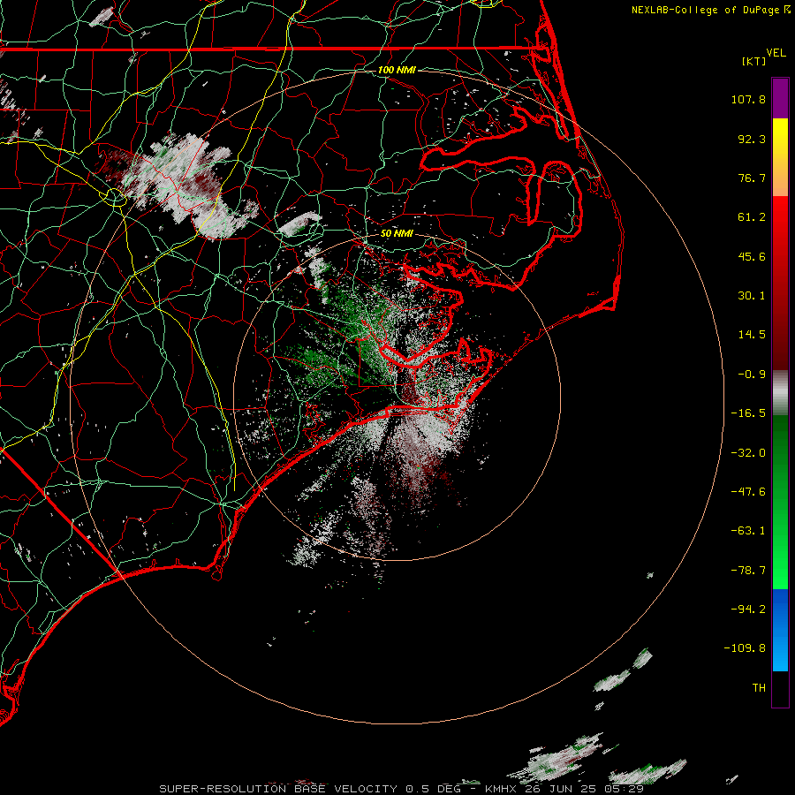
Task: Click the blue segment of color bar
Action: (x=780, y=630)
